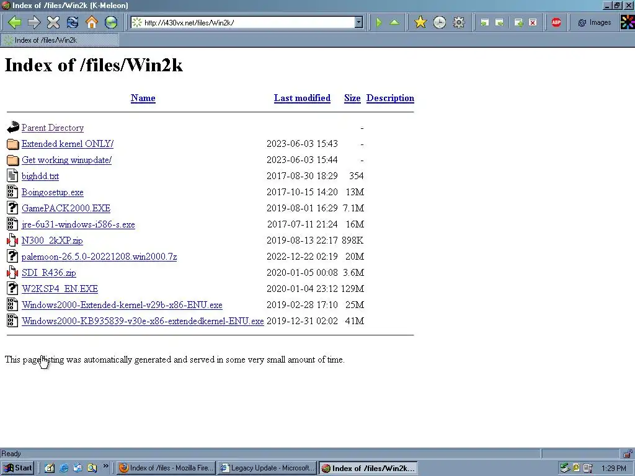Download Windows2000-KB935839-v30e extendedkernel file
This screenshot has width=635, height=476.
pos(143,321)
